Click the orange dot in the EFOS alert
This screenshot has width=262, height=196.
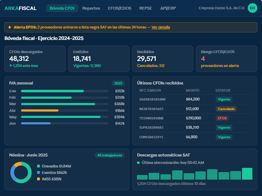tap(10, 27)
